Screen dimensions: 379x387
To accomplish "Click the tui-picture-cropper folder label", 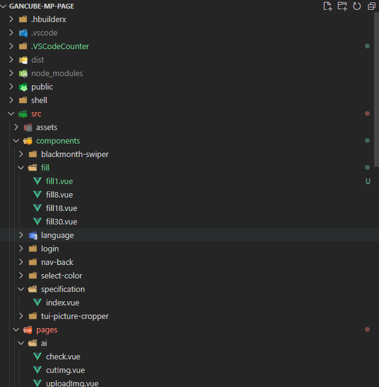I will [x=75, y=316].
